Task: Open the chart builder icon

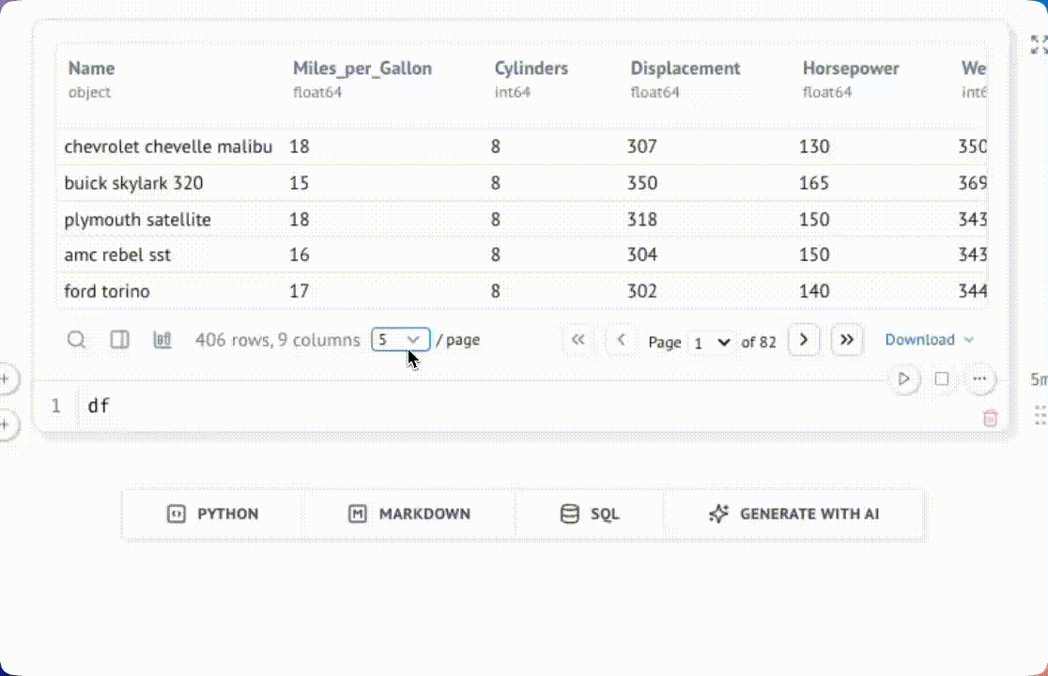Action: coord(162,340)
